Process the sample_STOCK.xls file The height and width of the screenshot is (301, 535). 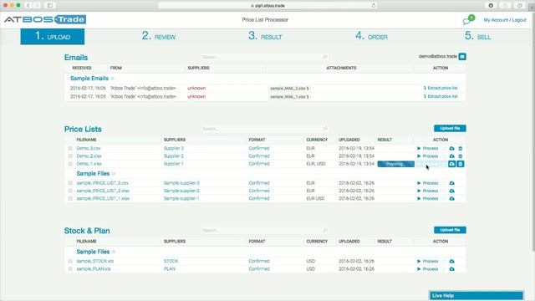tap(427, 262)
